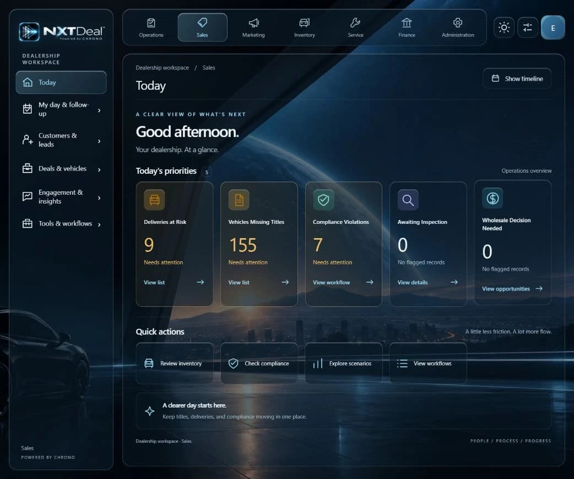The width and height of the screenshot is (574, 479).
Task: Click the Tools & workflows toolbox icon
Action: click(28, 223)
